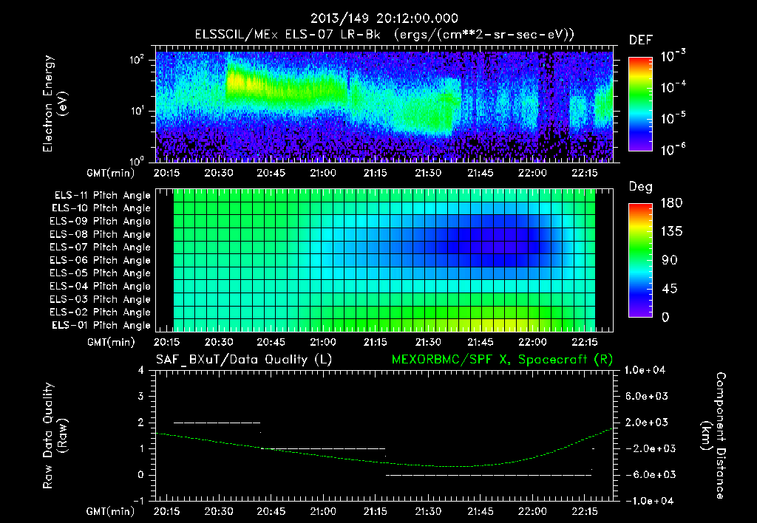757x523 pixels.
Task: Click the 22:00 tick under the data quality plot
Action: tap(532, 511)
